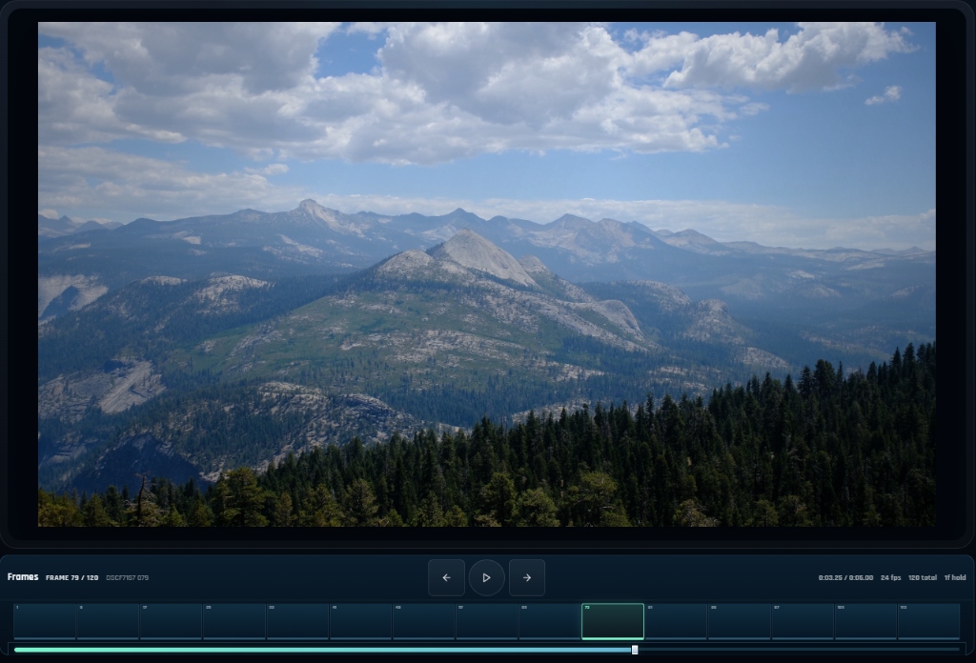Click the "DSCF7167 079" file name
The image size is (976, 663).
(x=128, y=578)
